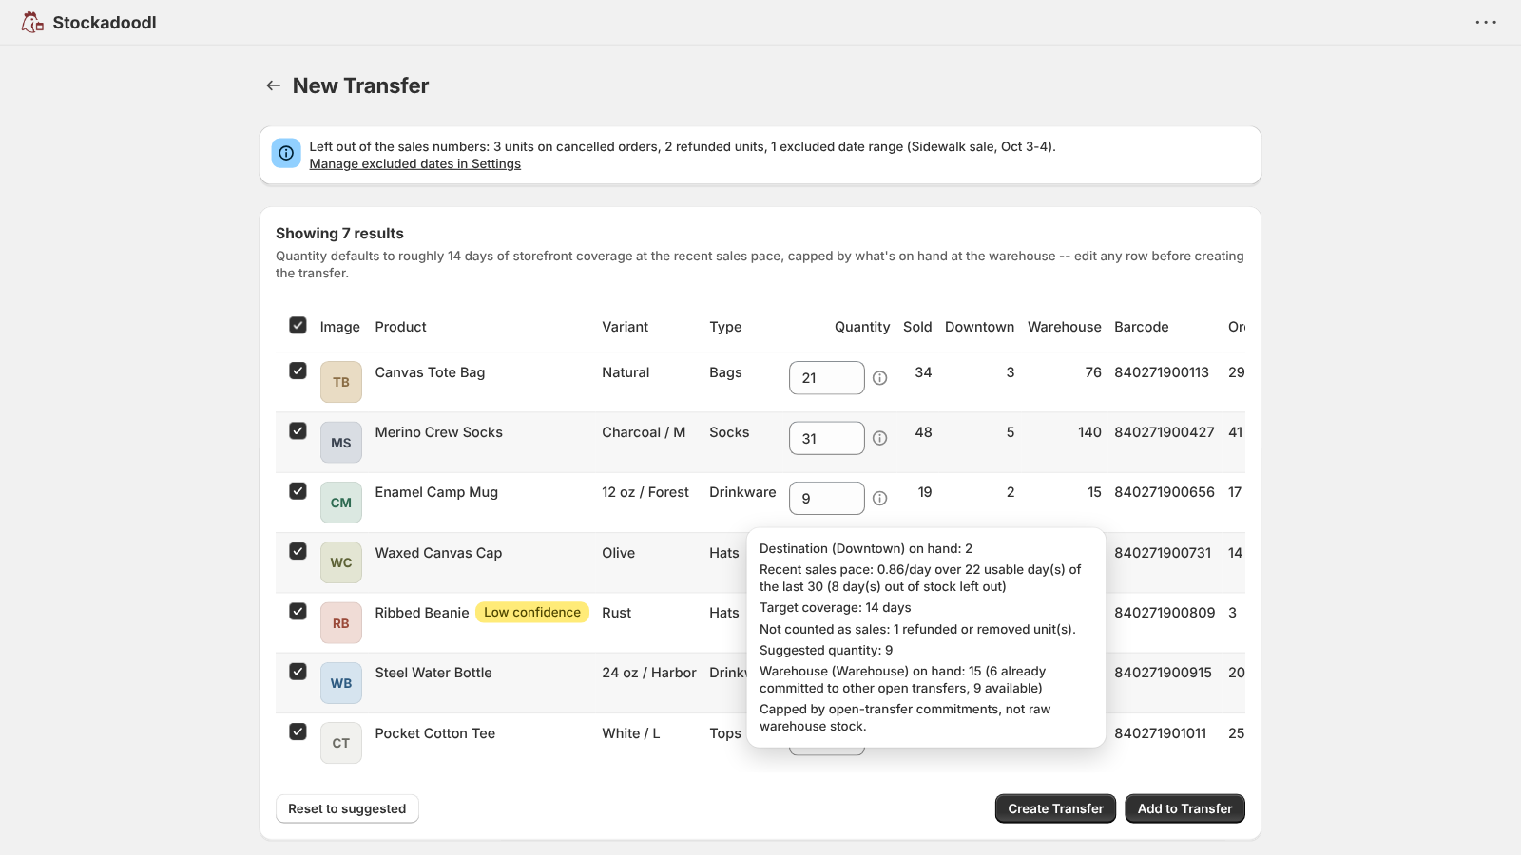This screenshot has width=1521, height=855.
Task: Click the Quantity column header
Action: (862, 327)
